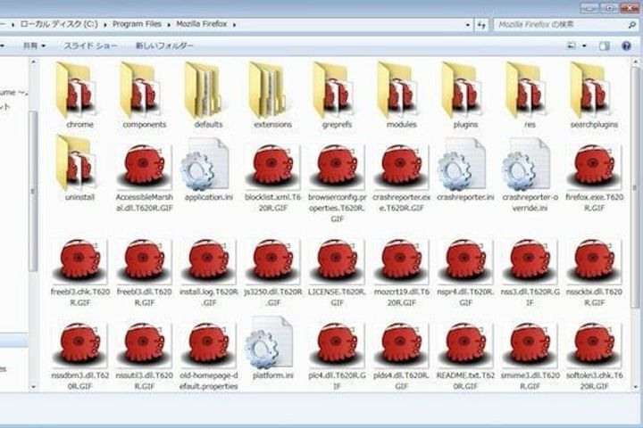
Task: Select smime3.dll.T620R.GIF file icon
Action: 530,345
